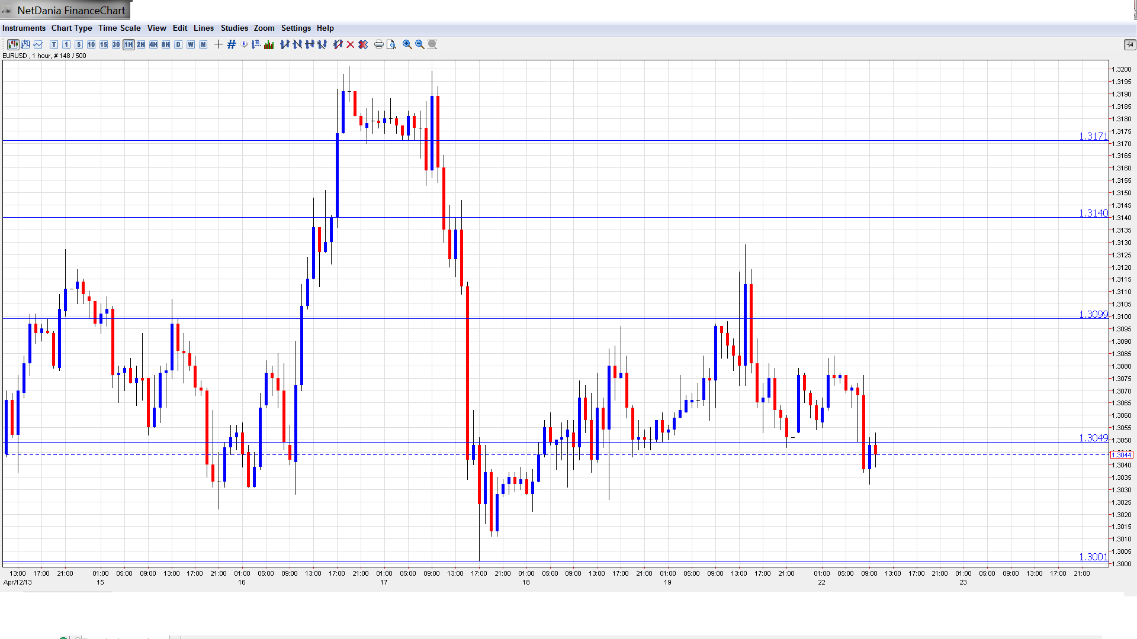This screenshot has height=639, width=1137.
Task: Open the Instruments menu
Action: [24, 28]
